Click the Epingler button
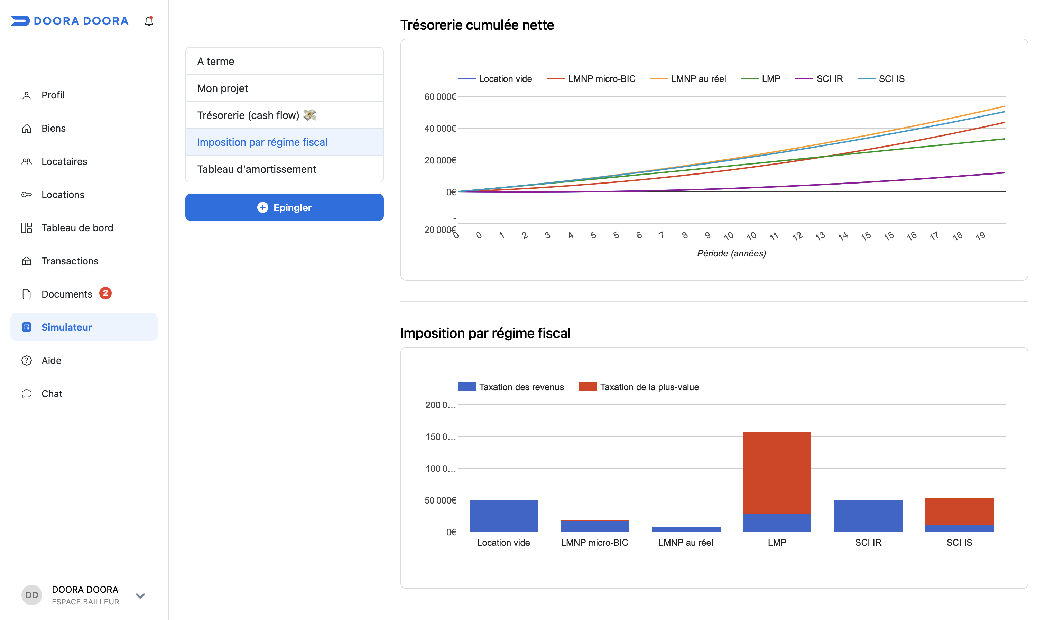 tap(284, 207)
